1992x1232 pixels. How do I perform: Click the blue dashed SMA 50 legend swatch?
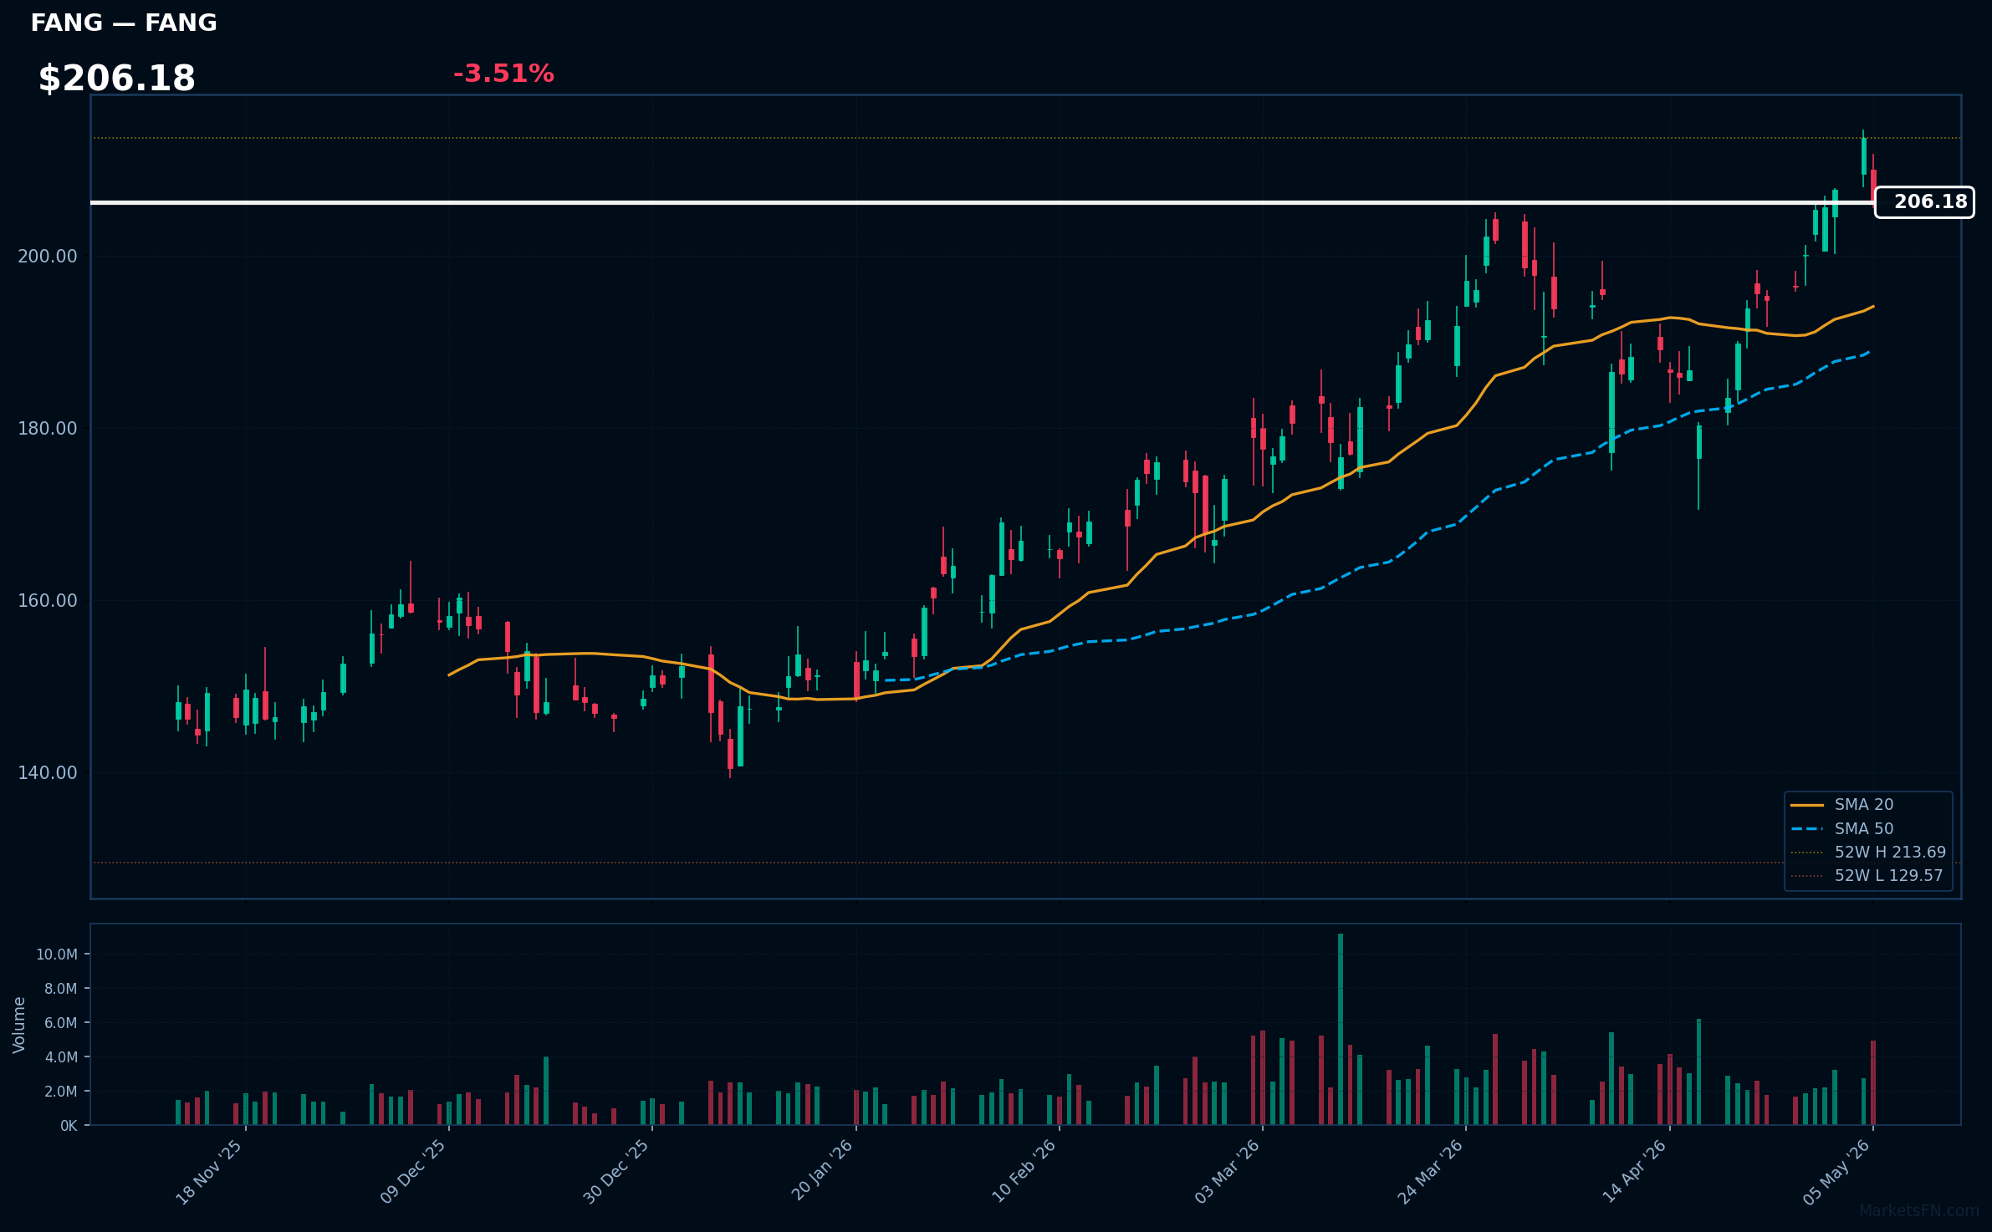click(1807, 829)
